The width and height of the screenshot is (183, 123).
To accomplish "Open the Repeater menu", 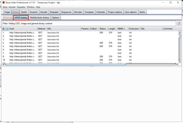I will coord(21,7).
